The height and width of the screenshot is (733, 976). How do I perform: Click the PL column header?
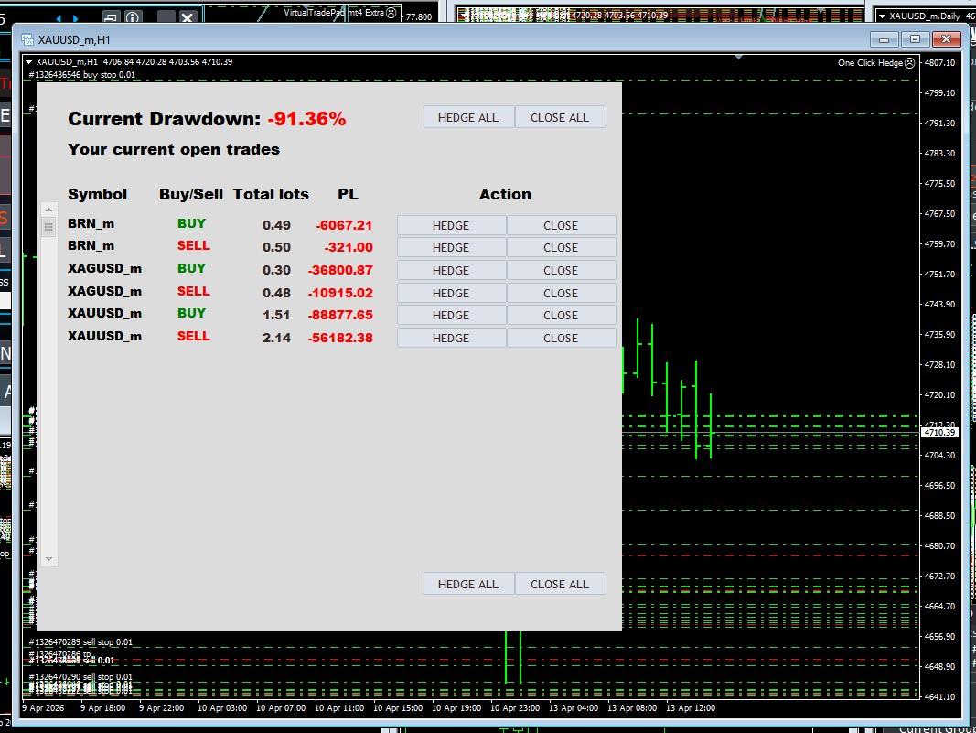[x=348, y=194]
